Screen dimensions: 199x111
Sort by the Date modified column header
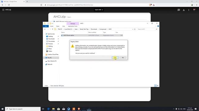point(92,32)
